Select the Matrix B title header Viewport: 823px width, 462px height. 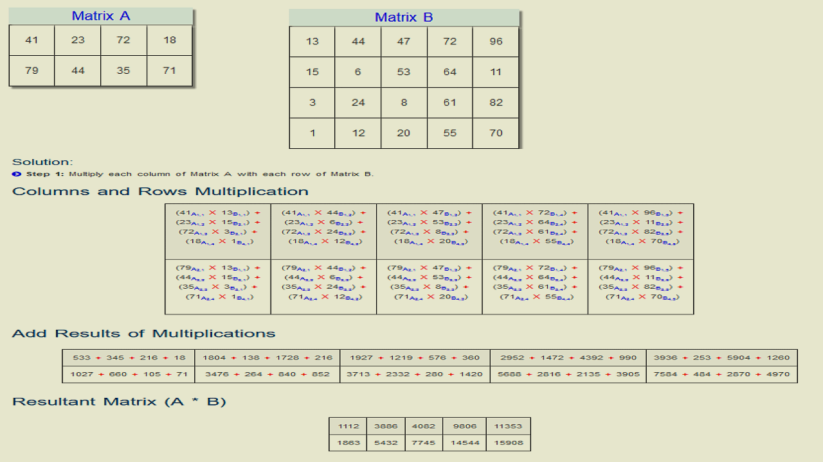[x=404, y=17]
